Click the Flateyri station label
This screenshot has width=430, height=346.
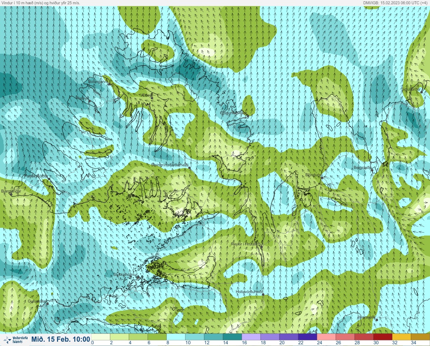(82, 98)
